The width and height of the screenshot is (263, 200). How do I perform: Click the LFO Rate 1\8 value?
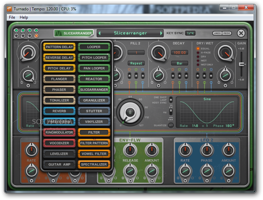click(x=195, y=126)
